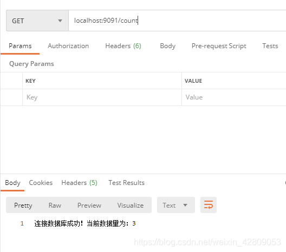Open the Text format dropdown
The height and width of the screenshot is (252, 286).
click(176, 205)
